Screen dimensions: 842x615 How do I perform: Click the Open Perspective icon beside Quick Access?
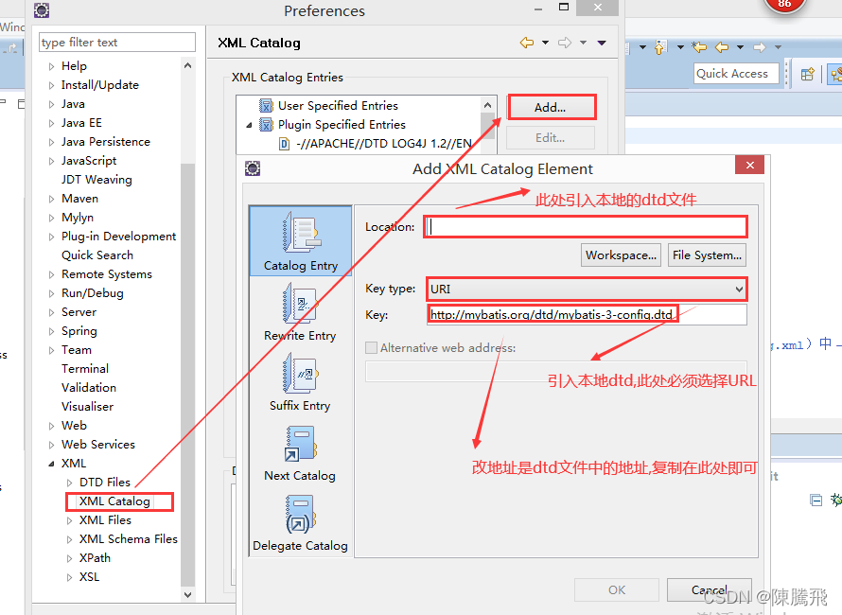point(808,74)
